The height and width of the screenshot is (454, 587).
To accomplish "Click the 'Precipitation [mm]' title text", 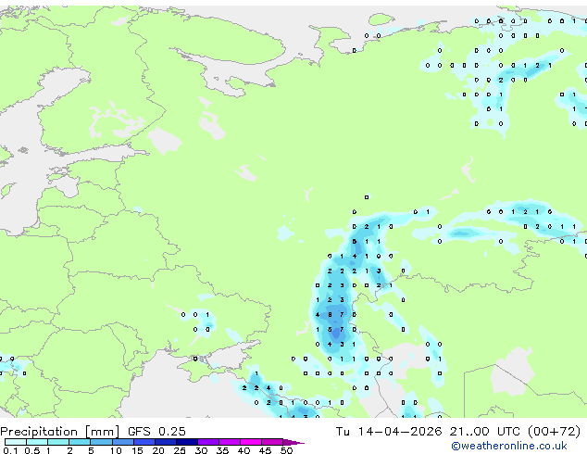I will 60,432.
